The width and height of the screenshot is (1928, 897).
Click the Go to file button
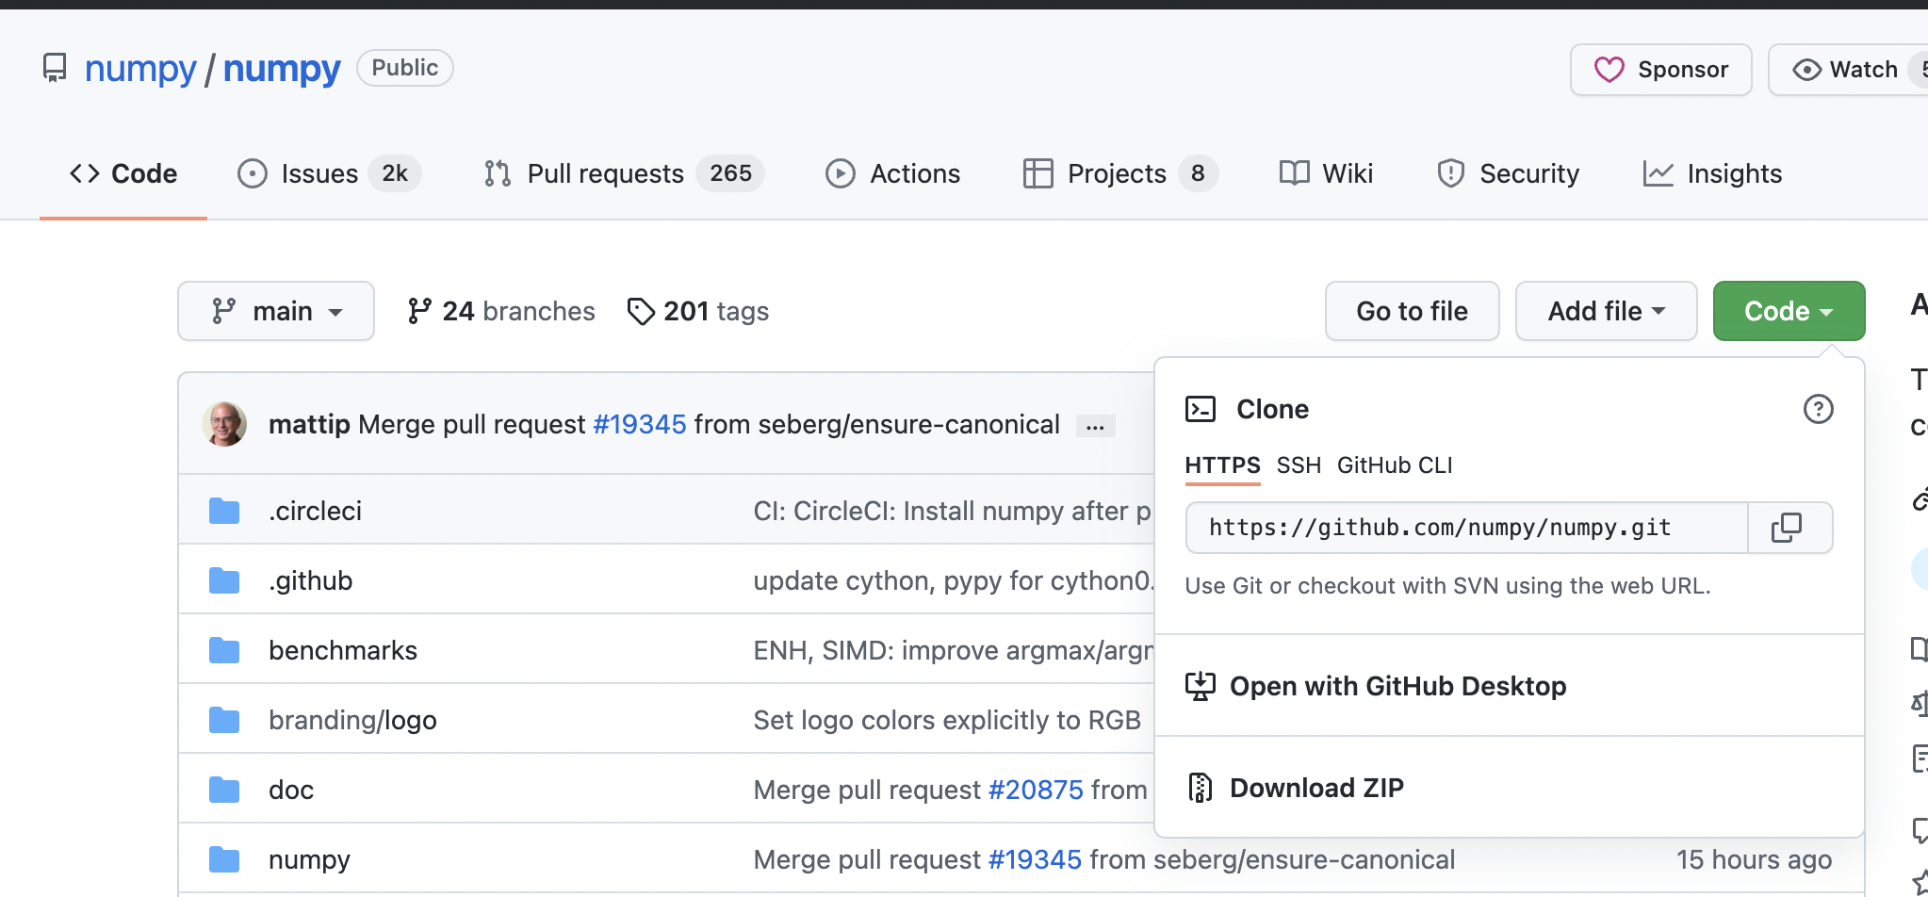(x=1412, y=311)
